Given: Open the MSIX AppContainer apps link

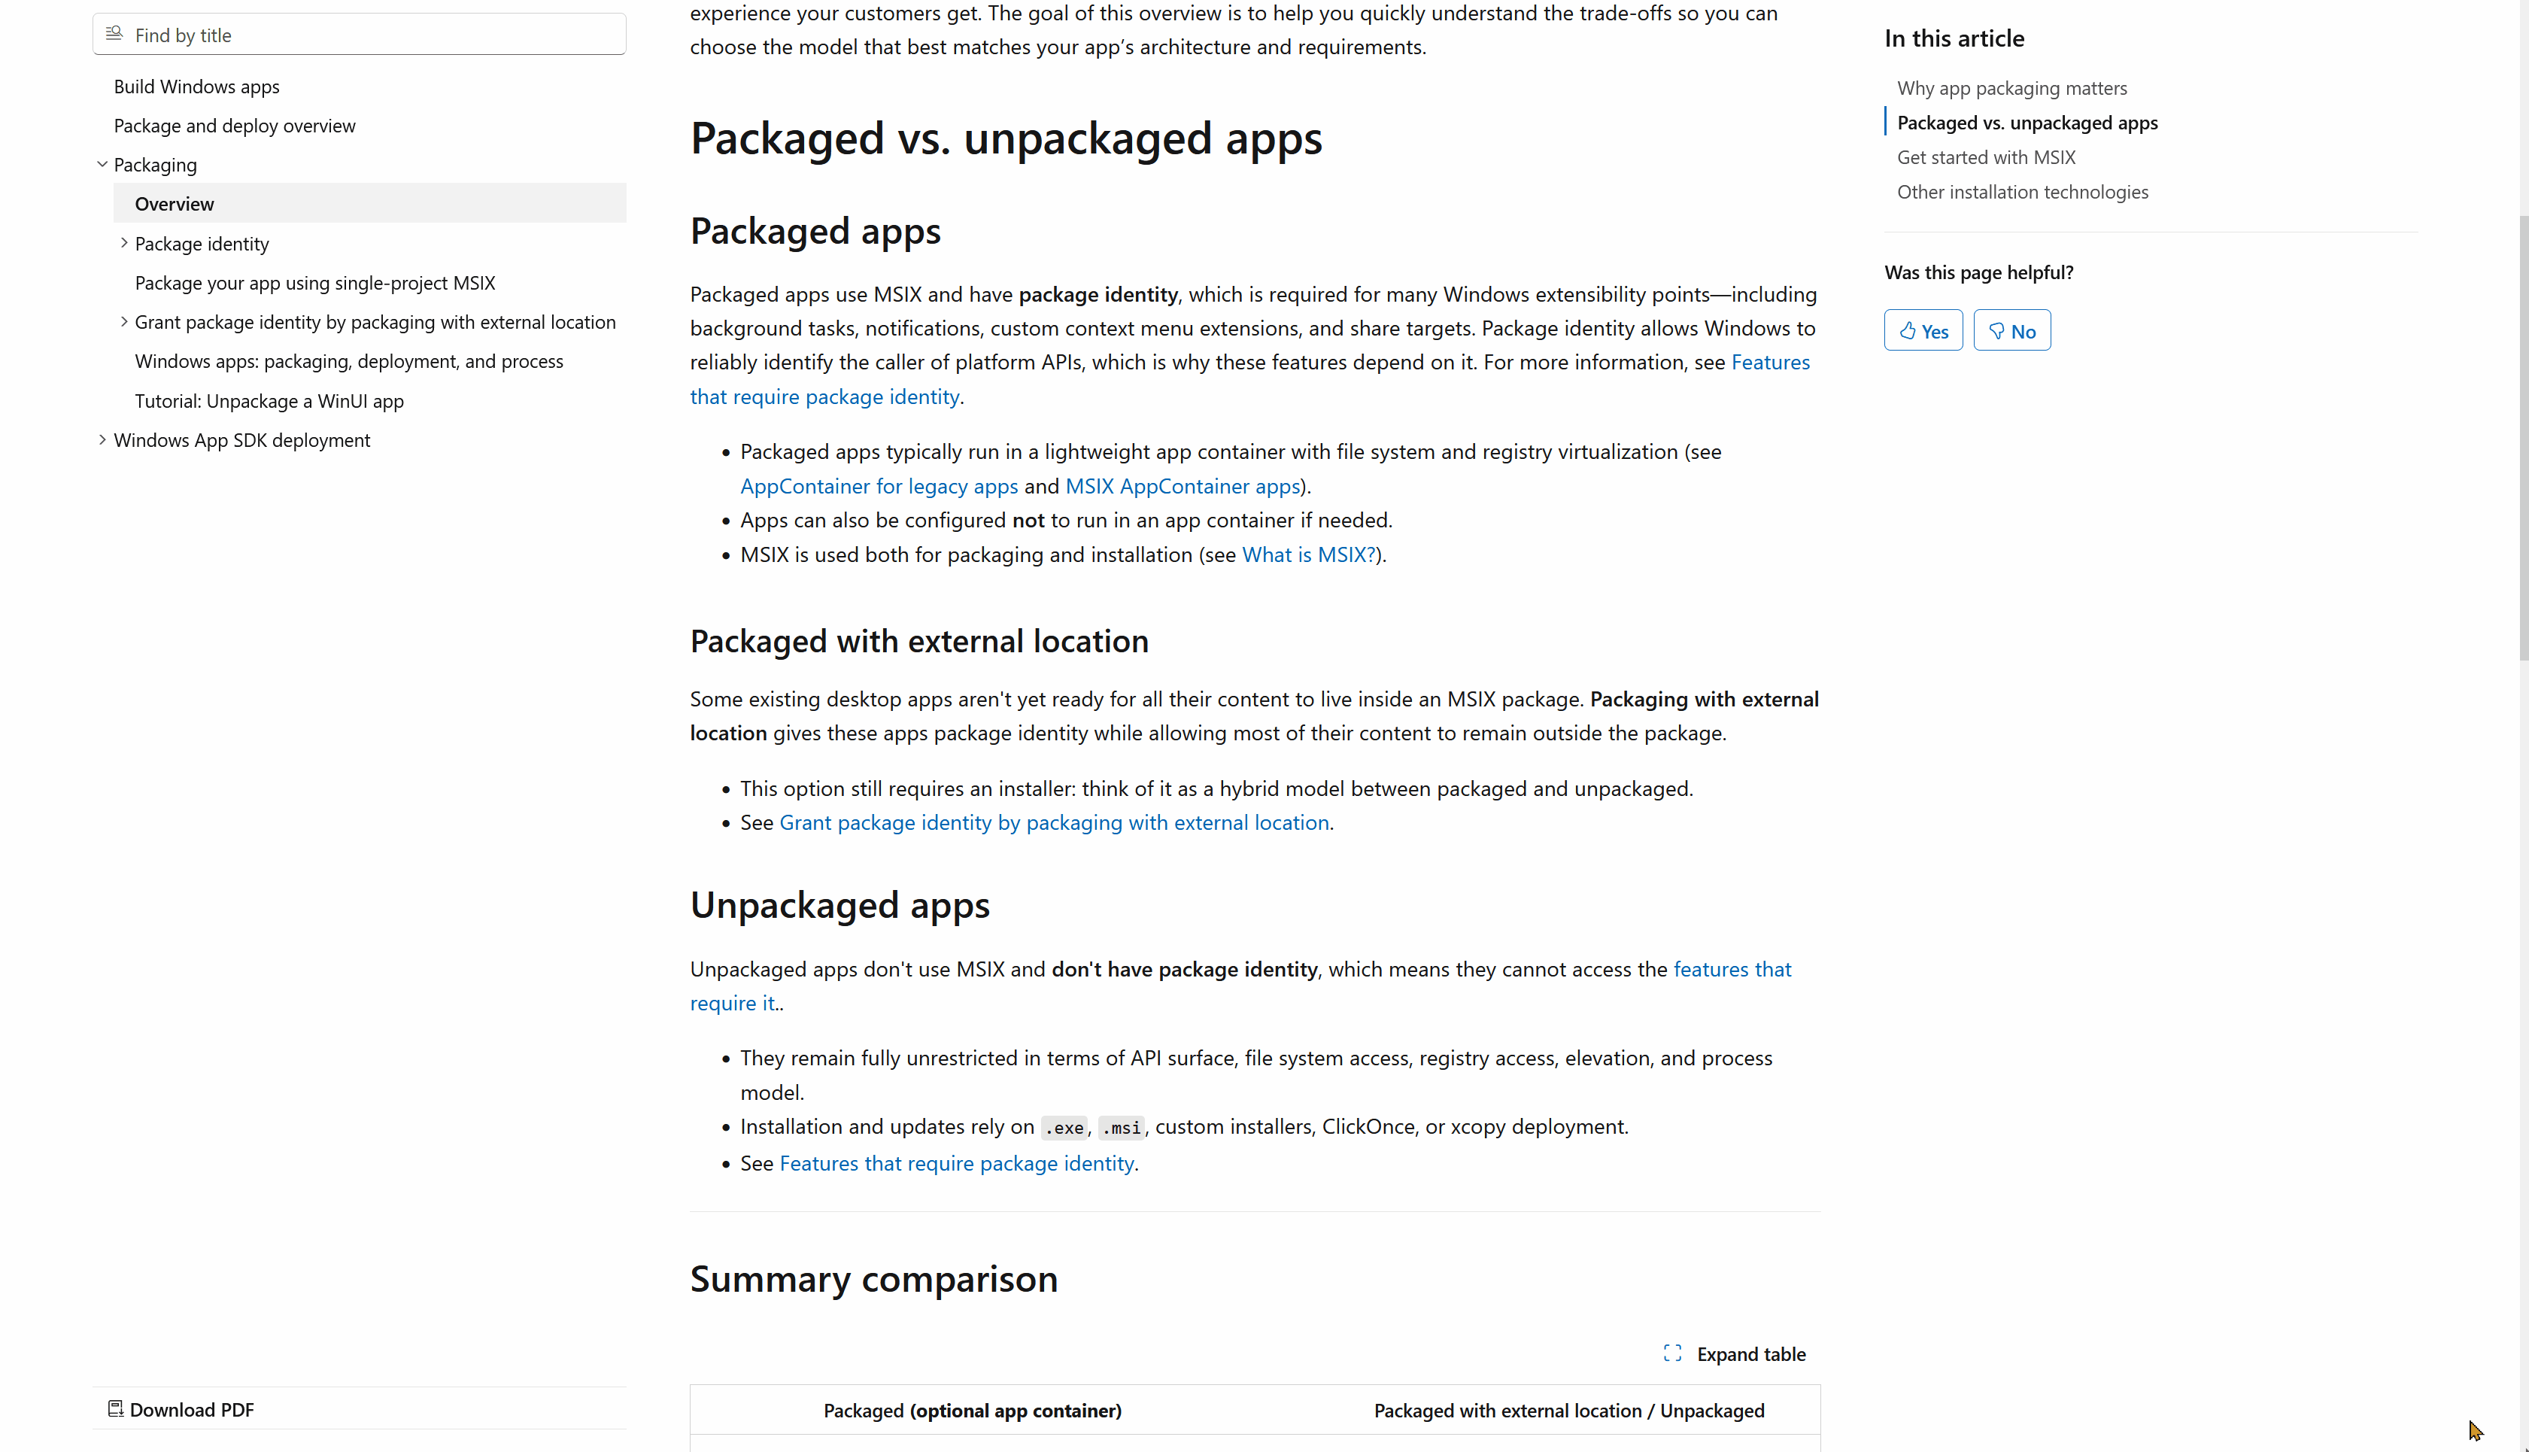Looking at the screenshot, I should point(1183,486).
